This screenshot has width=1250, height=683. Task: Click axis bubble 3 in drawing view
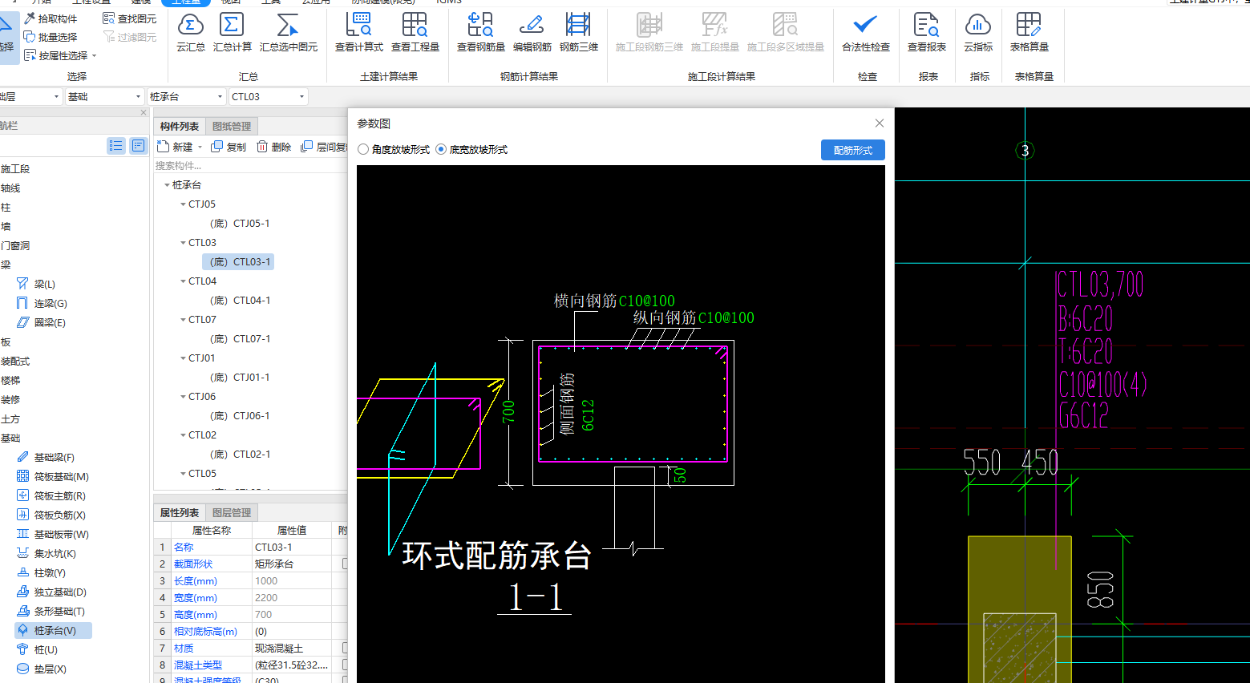click(x=1025, y=150)
